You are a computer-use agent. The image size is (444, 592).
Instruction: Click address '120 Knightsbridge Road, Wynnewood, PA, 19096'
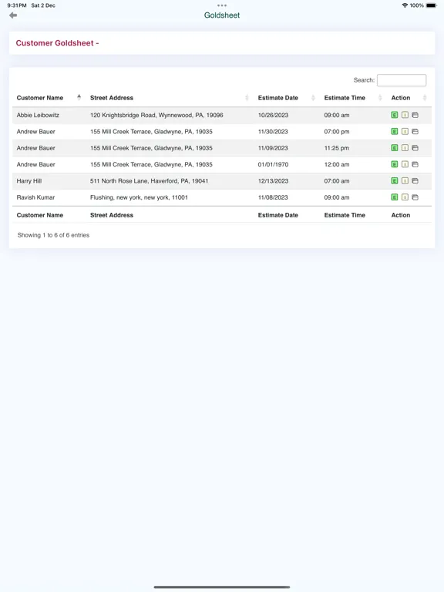(x=156, y=115)
